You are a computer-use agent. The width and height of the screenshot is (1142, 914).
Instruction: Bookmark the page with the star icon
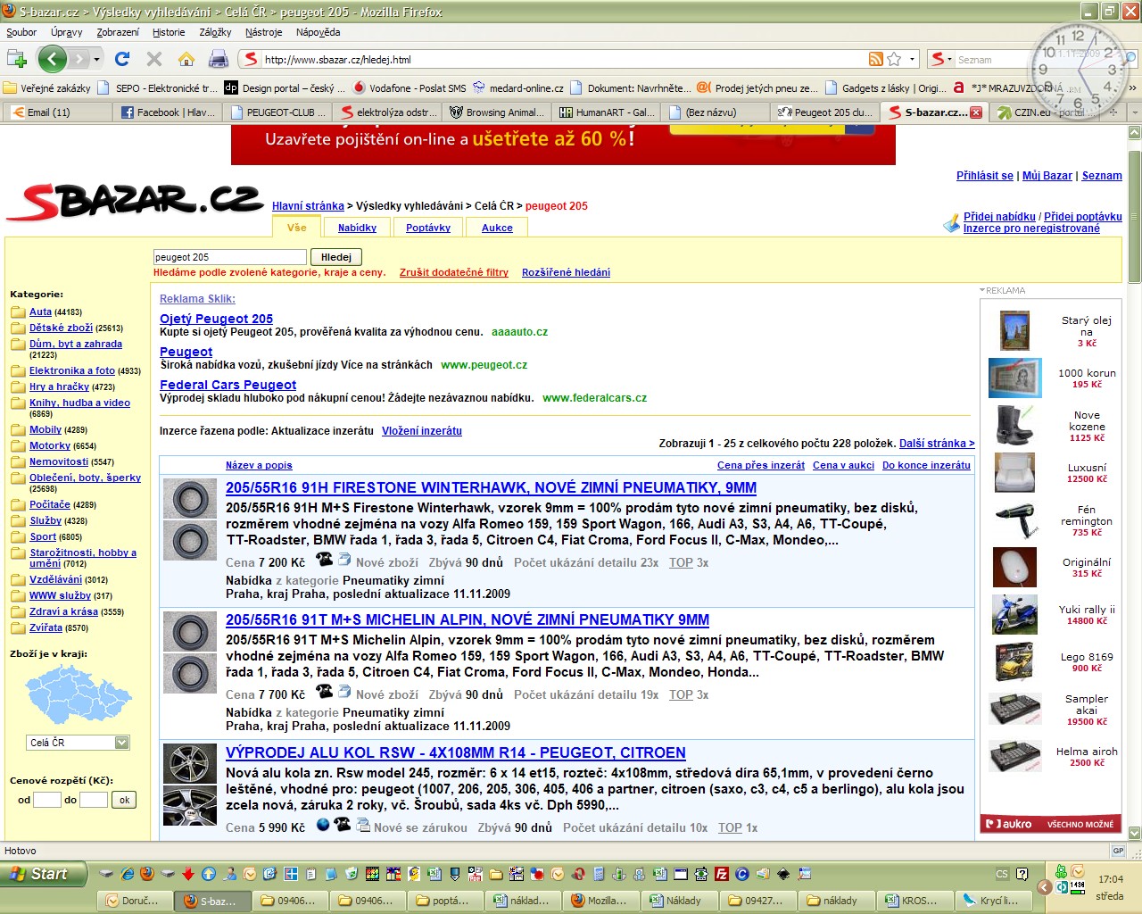point(894,60)
